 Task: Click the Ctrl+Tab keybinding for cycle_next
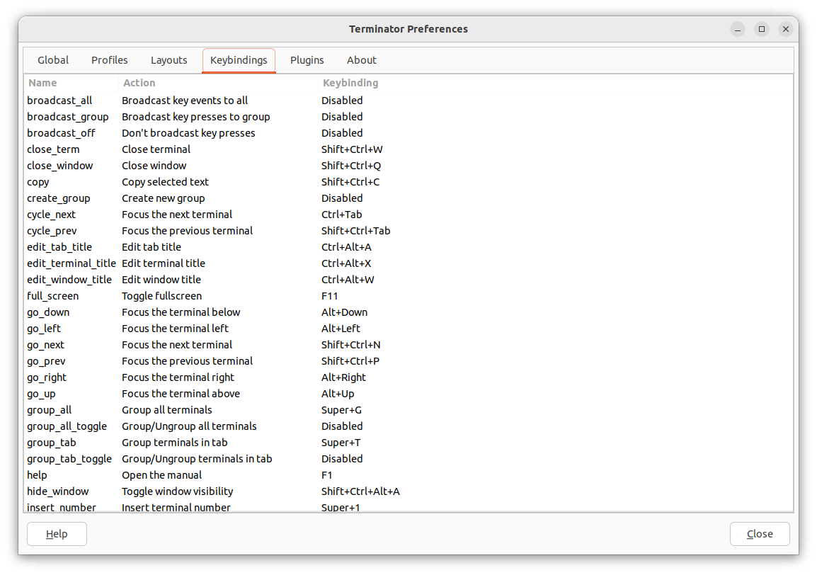[x=341, y=215]
